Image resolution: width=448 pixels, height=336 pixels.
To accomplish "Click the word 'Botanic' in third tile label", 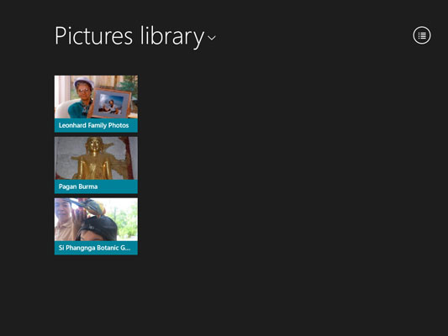I will pos(108,248).
